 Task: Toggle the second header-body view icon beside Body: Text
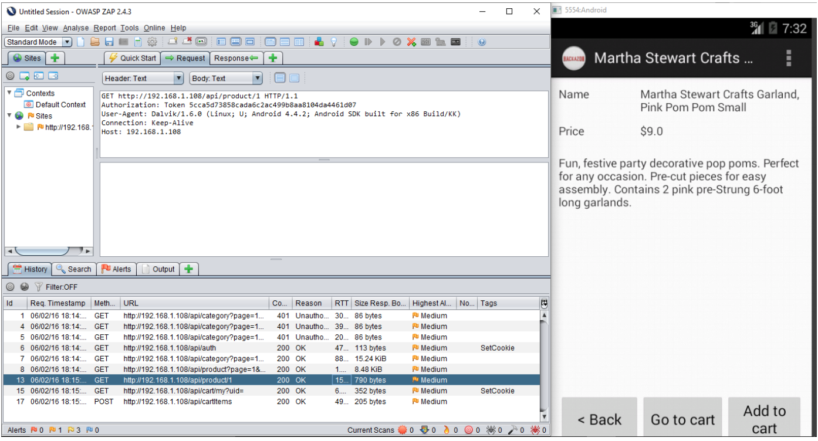294,78
